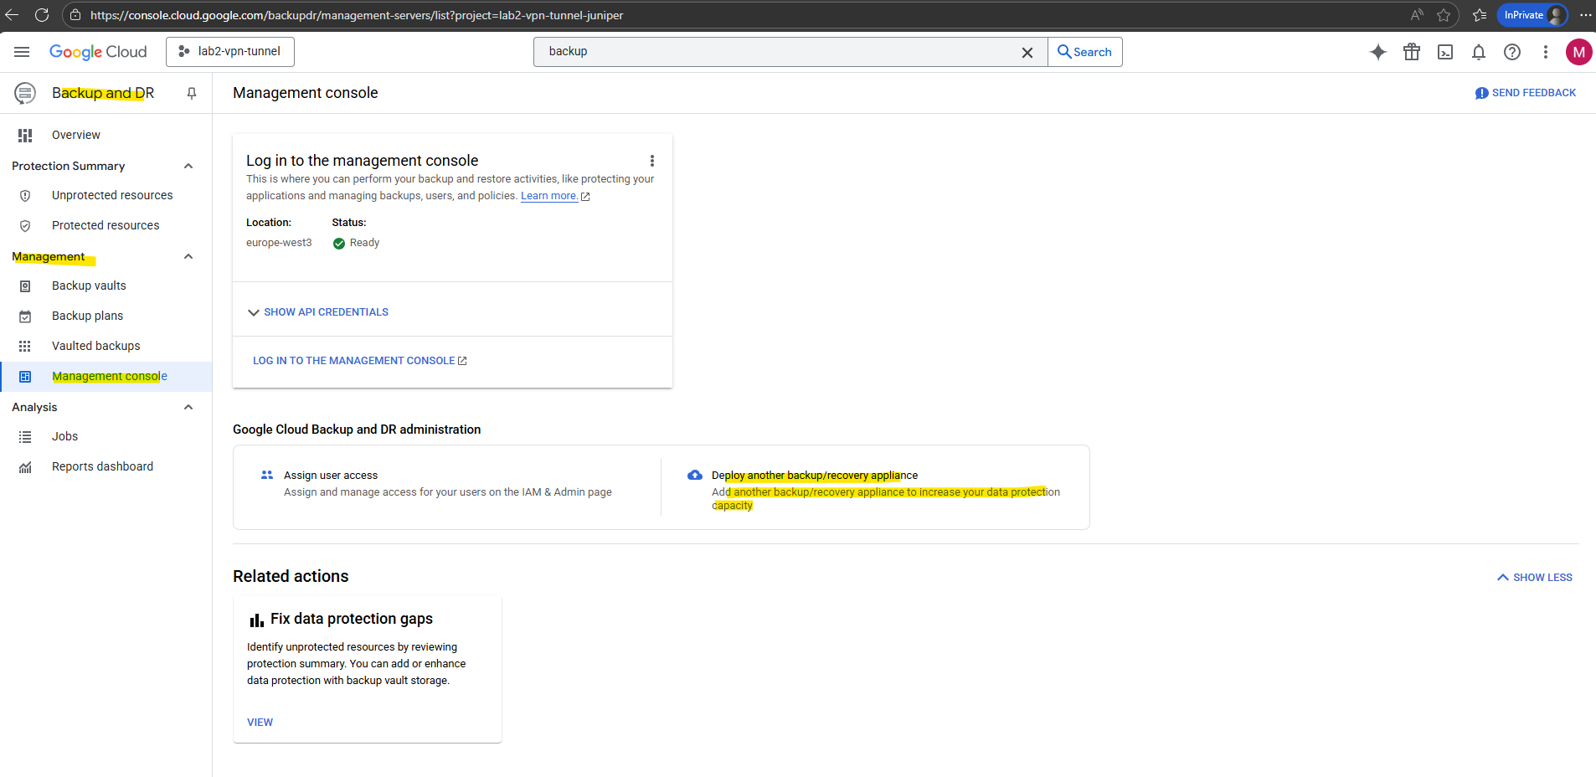Reload the page with the refresh icon
Viewport: 1596px width, 777px height.
(42, 15)
